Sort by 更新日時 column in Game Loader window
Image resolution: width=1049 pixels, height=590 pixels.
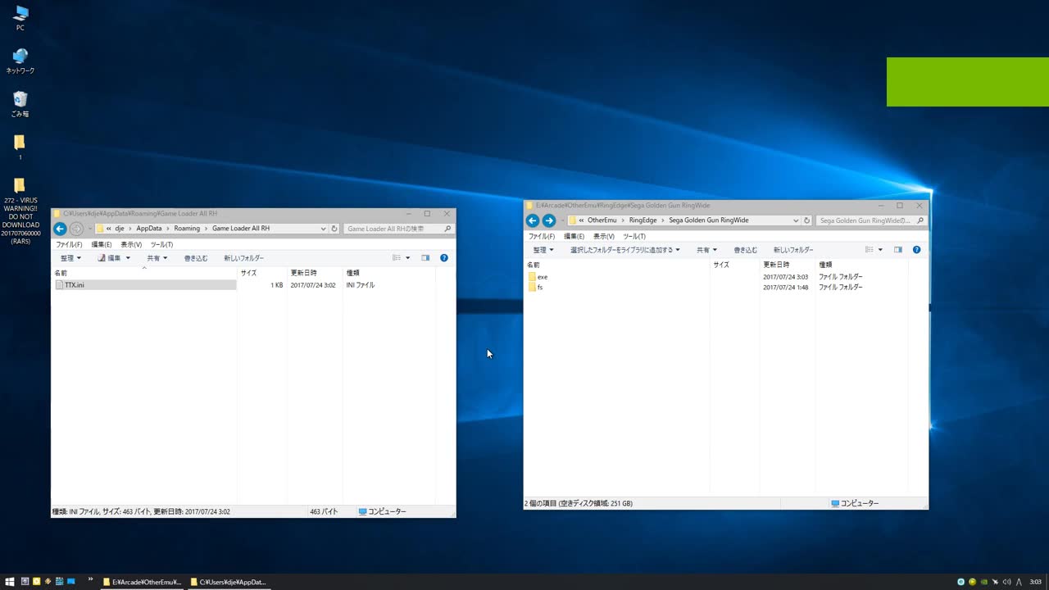click(314, 273)
